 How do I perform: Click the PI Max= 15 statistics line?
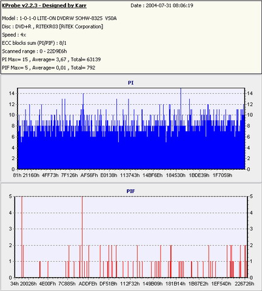52,59
